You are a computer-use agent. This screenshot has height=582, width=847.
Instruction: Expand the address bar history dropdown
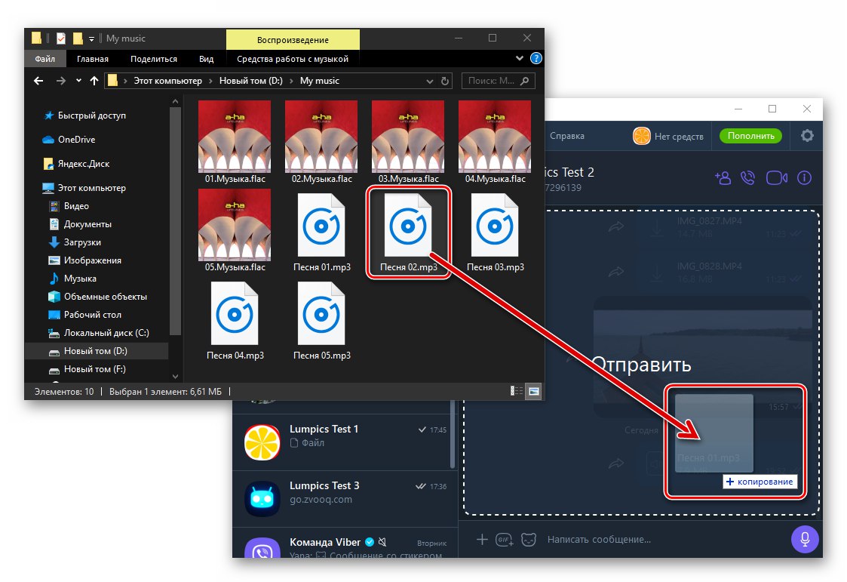click(429, 81)
